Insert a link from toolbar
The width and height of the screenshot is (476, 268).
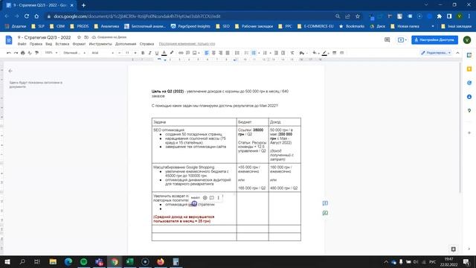181,53
